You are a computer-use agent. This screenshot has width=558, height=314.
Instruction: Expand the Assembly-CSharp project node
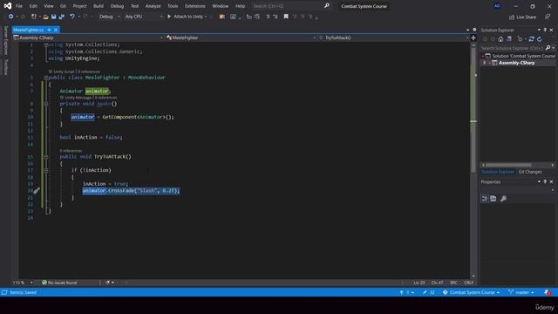pos(485,63)
